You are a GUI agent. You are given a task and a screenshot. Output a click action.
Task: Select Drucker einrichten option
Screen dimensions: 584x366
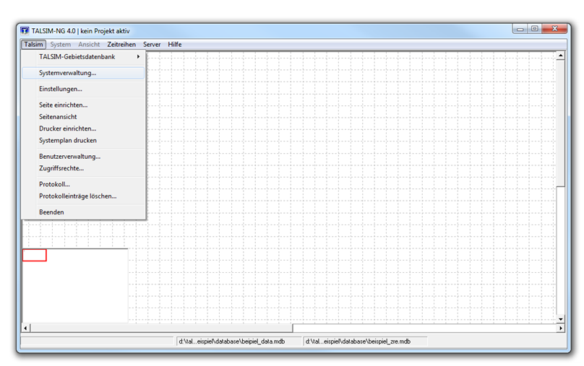click(67, 128)
